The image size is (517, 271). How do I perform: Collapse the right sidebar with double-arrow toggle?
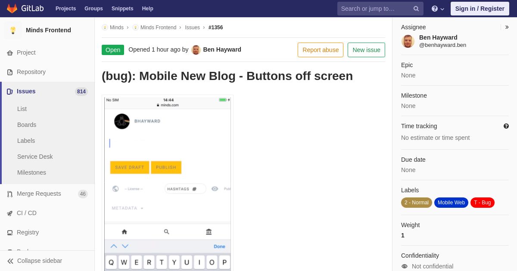tap(507, 27)
